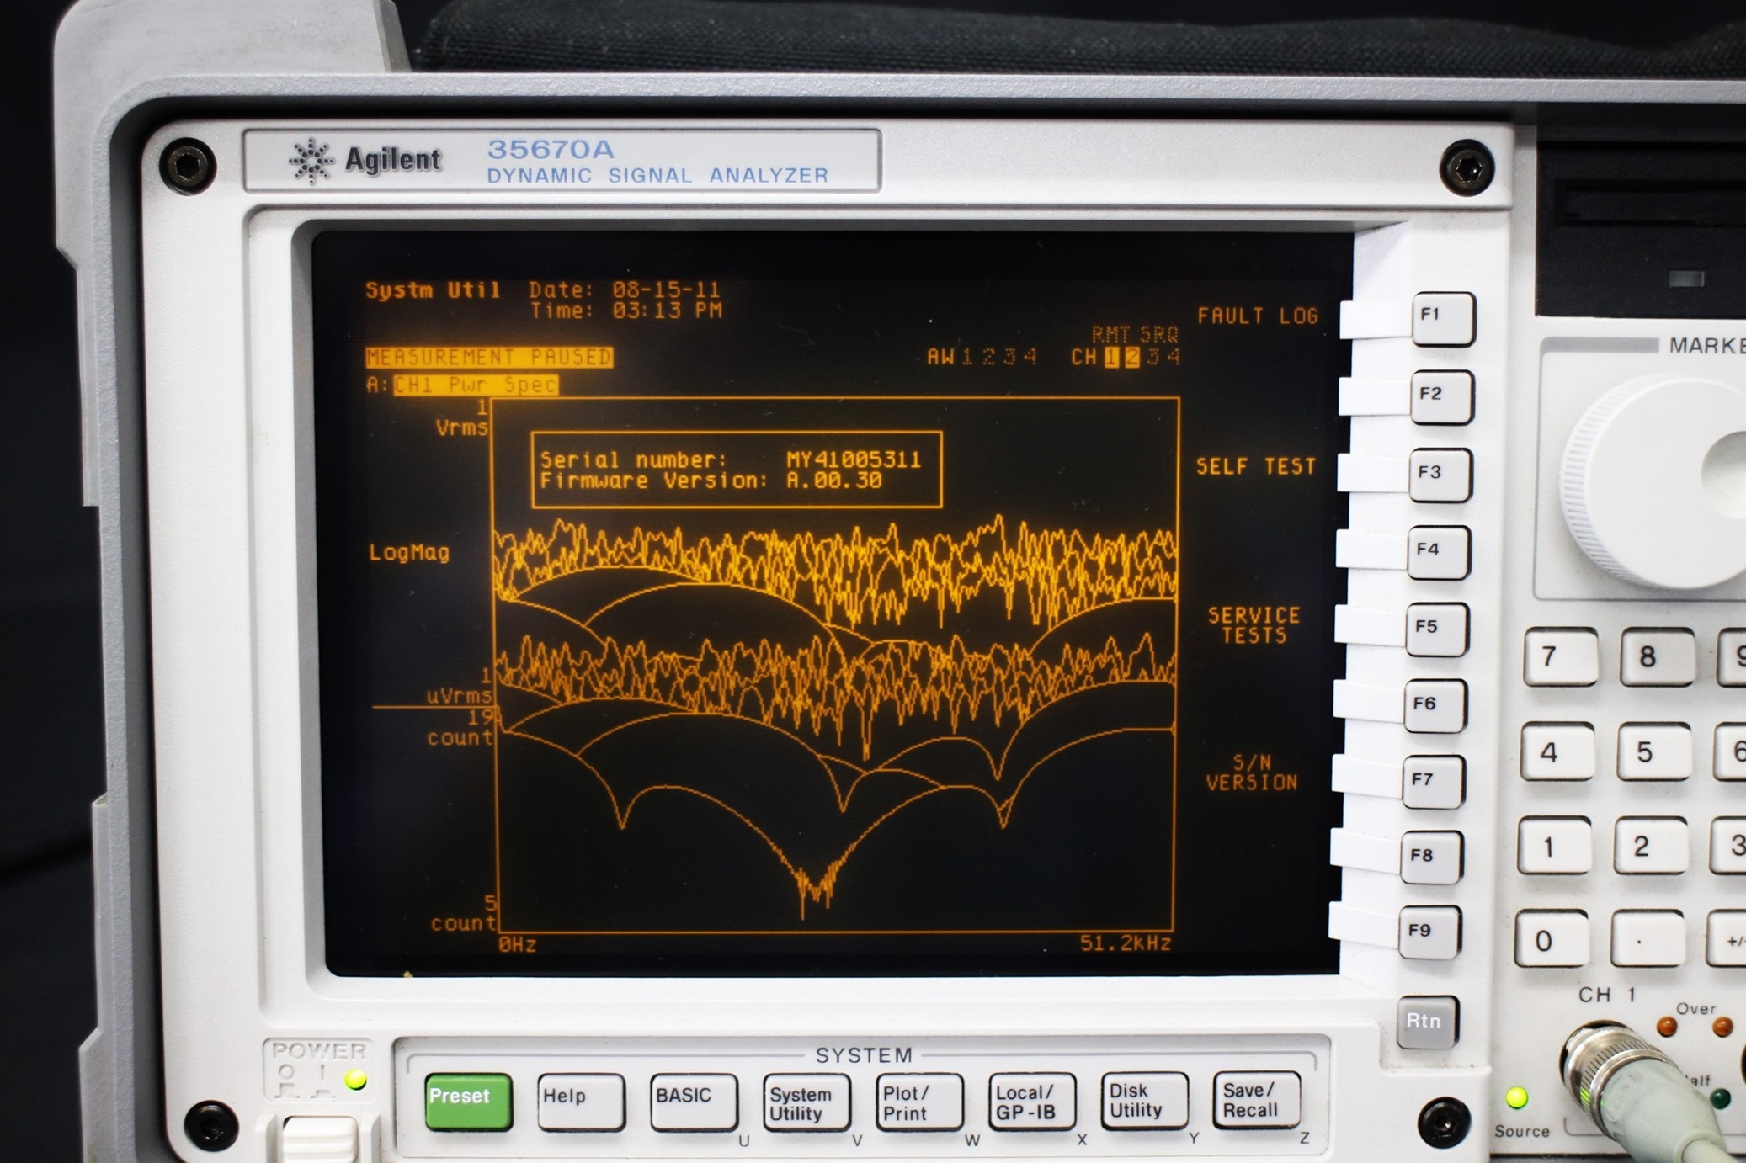The height and width of the screenshot is (1163, 1746).
Task: Tap the Disk Utility key
Action: tap(1144, 1100)
